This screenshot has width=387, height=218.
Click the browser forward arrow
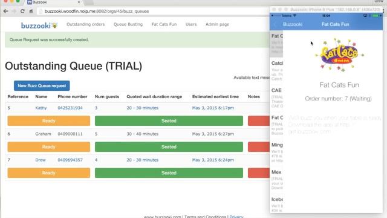coord(14,11)
